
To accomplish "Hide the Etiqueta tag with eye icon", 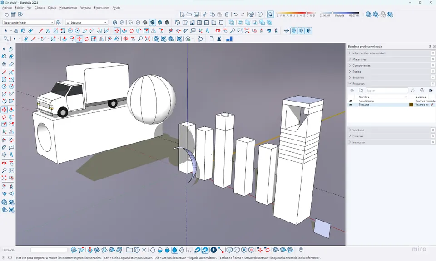I will click(351, 105).
